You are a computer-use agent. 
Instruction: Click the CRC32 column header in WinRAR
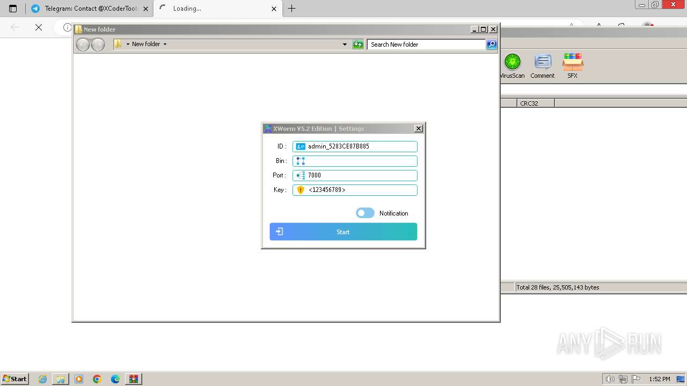coord(536,103)
